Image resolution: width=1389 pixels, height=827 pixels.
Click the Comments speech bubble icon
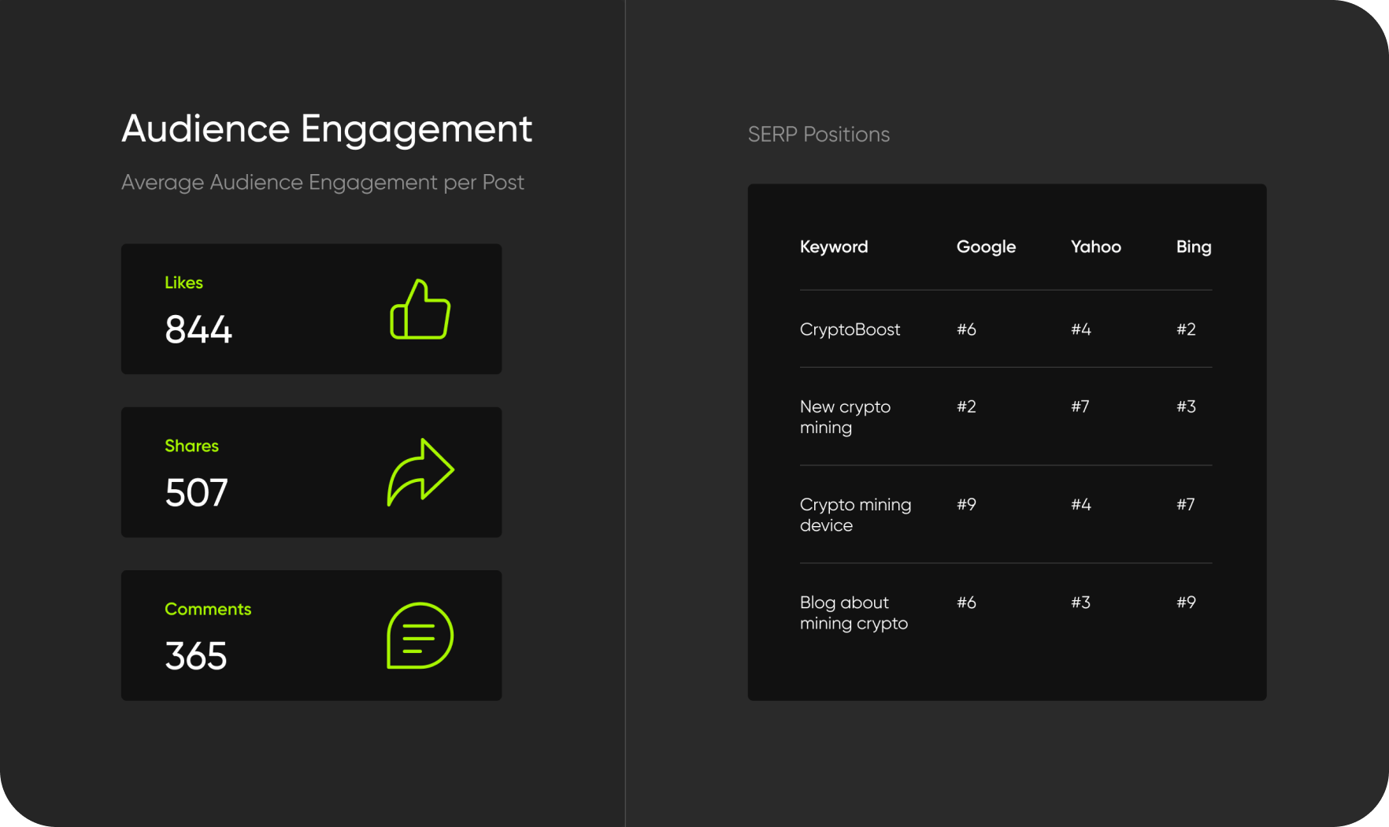coord(420,636)
